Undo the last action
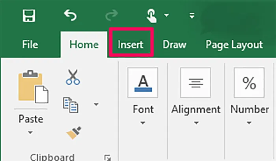This screenshot has width=276, height=161. pyautogui.click(x=70, y=16)
